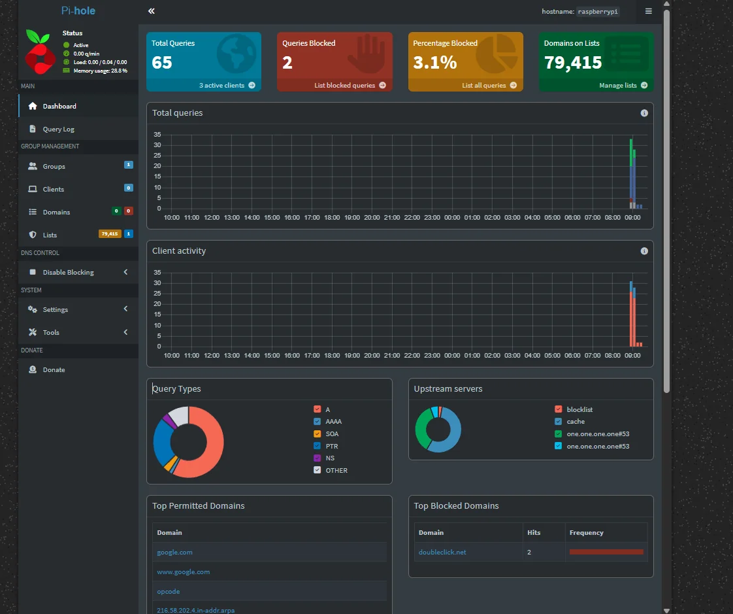Click info icon on Total queries panel
The width and height of the screenshot is (733, 614).
[644, 113]
